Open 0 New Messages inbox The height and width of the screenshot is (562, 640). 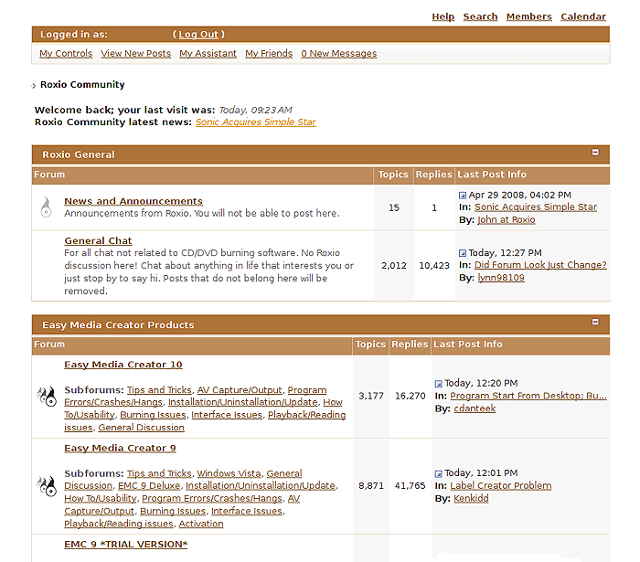pyautogui.click(x=339, y=53)
